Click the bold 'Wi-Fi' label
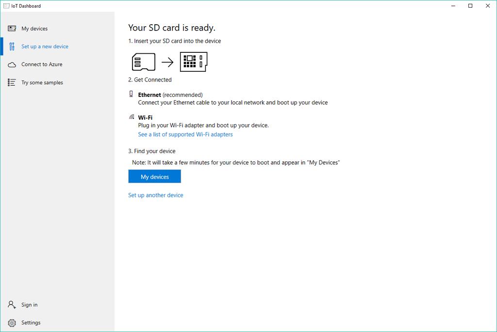This screenshot has width=497, height=332. click(x=145, y=117)
